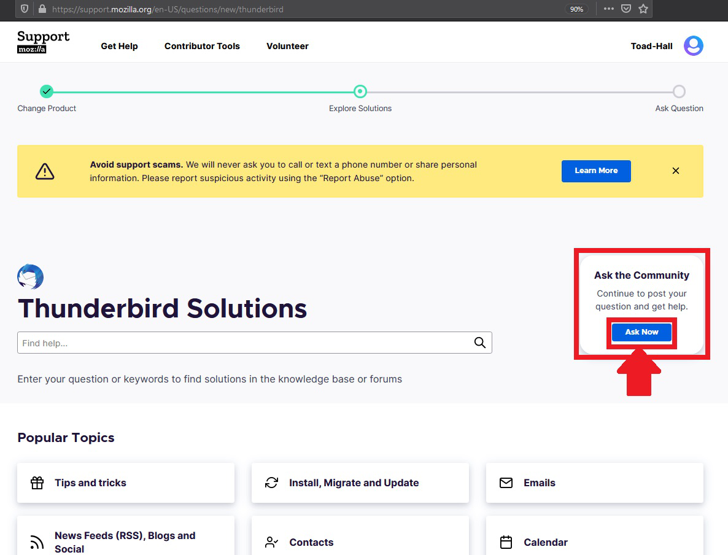The image size is (728, 555).
Task: Click the Ask Now button
Action: [x=641, y=332]
